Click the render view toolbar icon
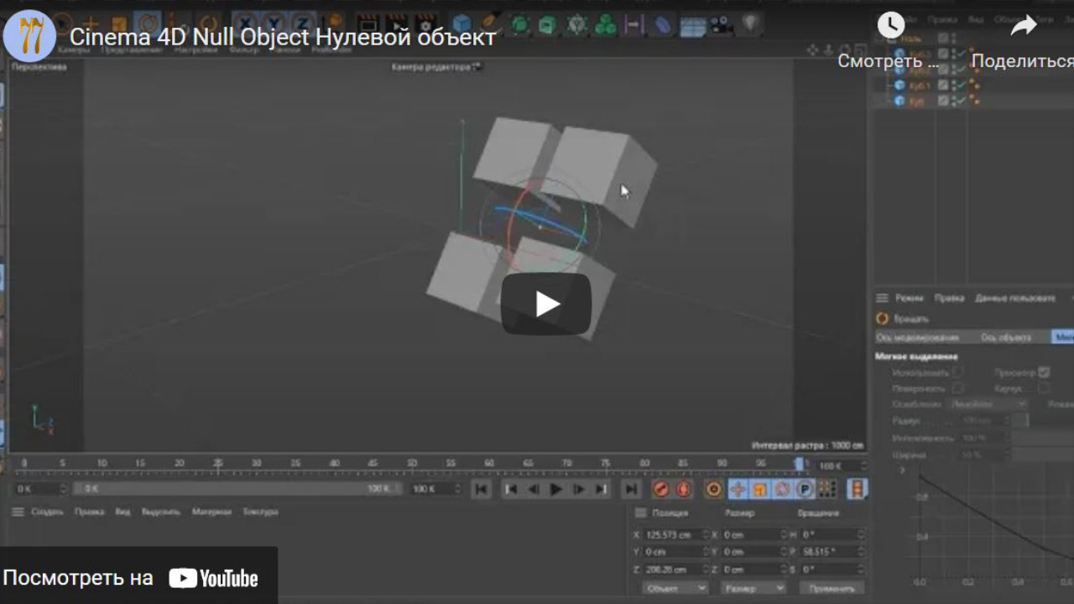 [367, 21]
